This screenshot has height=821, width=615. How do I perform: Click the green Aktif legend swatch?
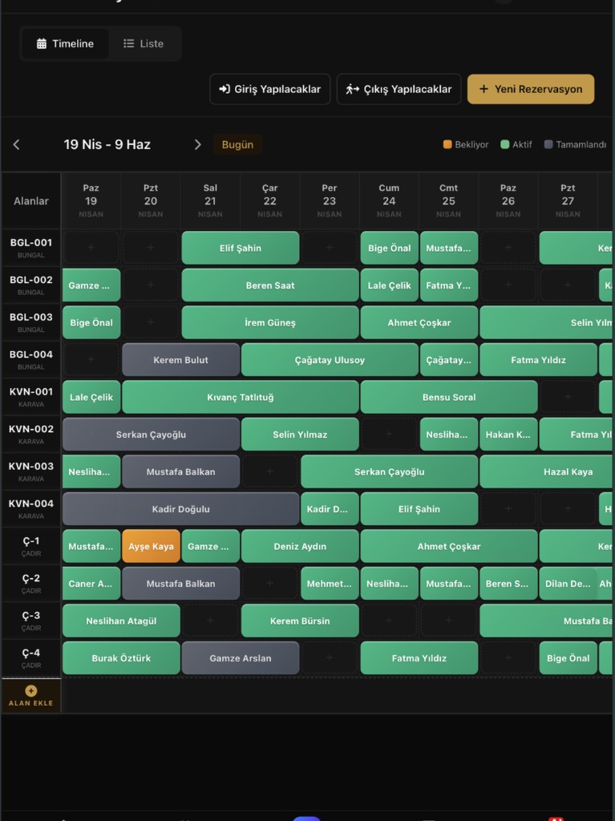[505, 144]
